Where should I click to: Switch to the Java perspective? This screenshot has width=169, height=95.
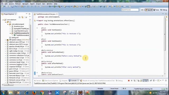pos(156,10)
